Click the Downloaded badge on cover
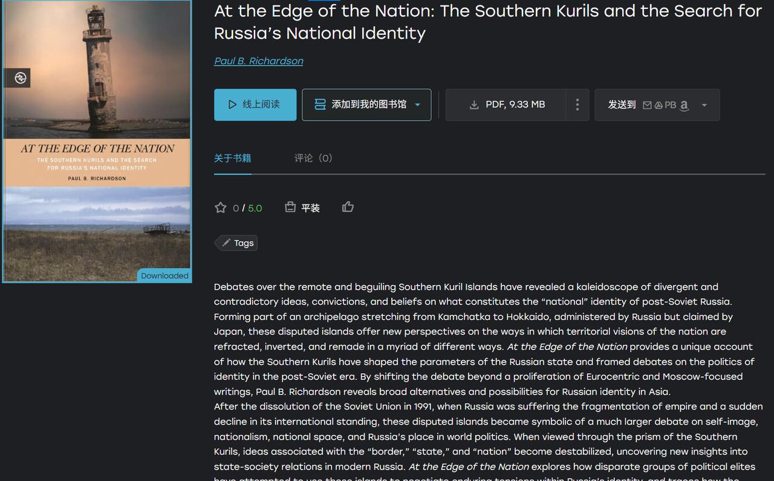This screenshot has height=481, width=774. coord(164,276)
